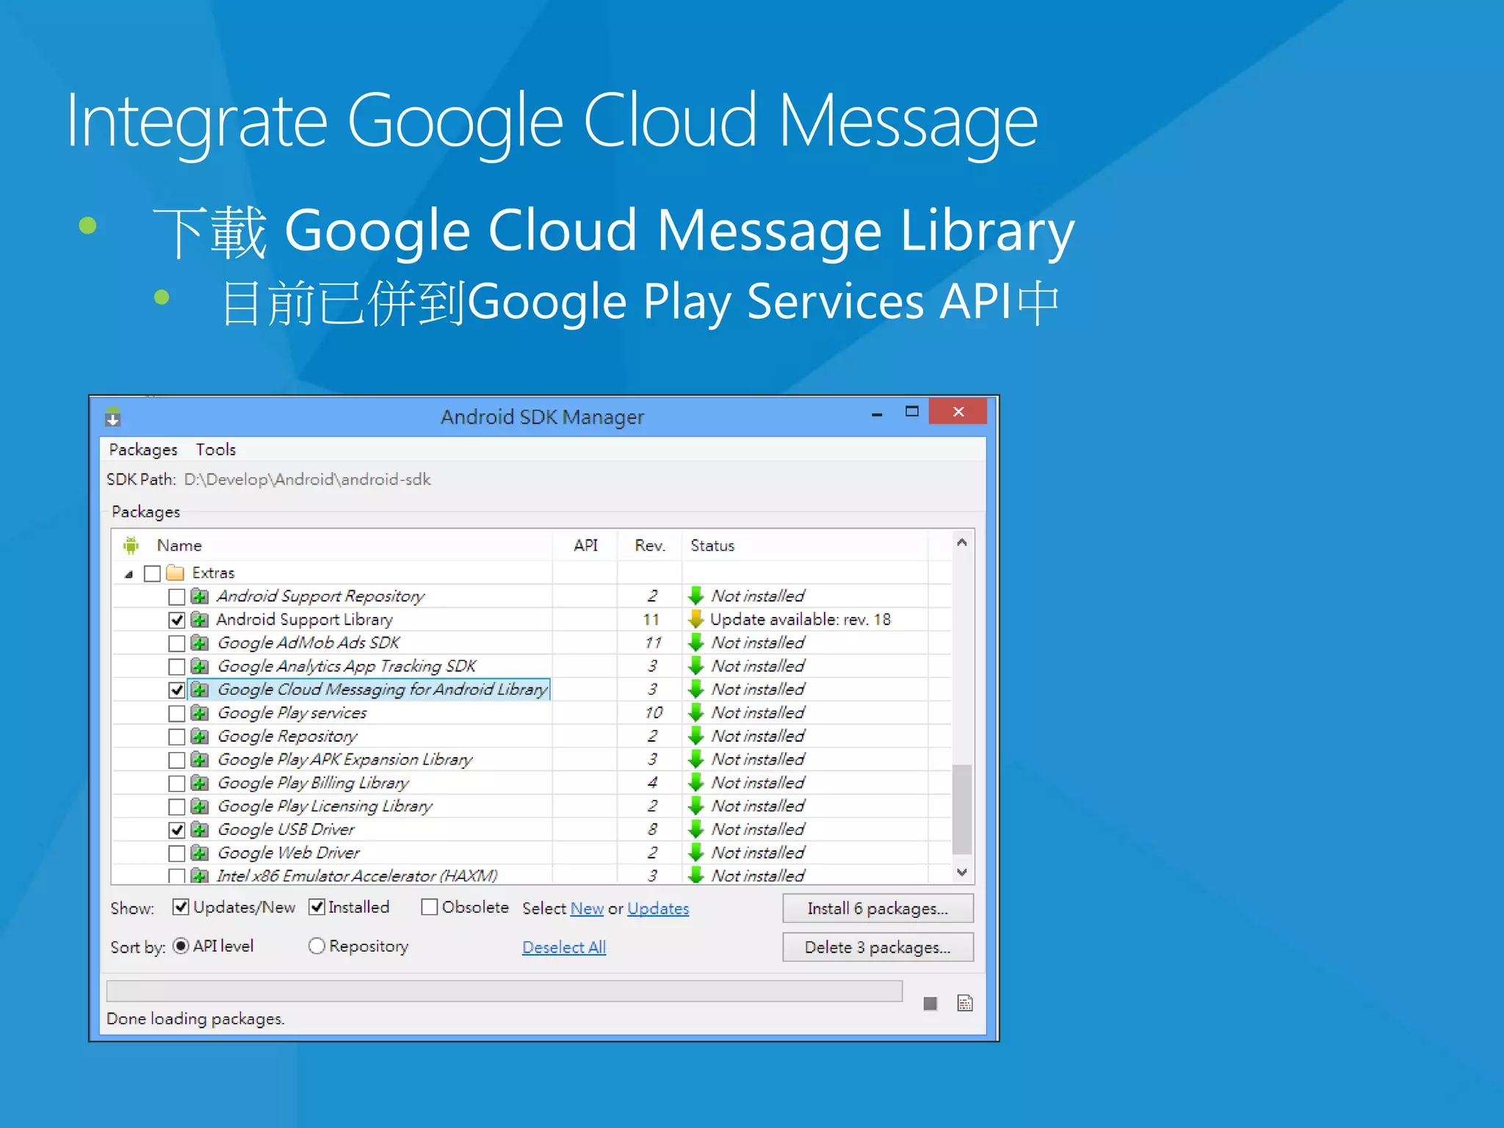Click package icon beside Google USB Driver
The height and width of the screenshot is (1128, 1504).
199,829
